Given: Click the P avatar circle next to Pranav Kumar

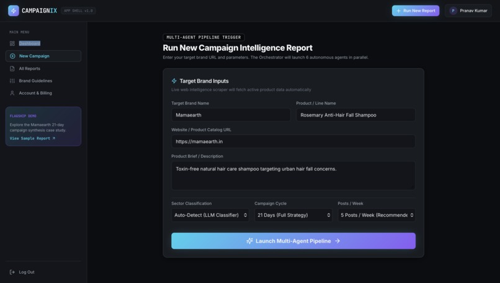Looking at the screenshot, I should (453, 11).
